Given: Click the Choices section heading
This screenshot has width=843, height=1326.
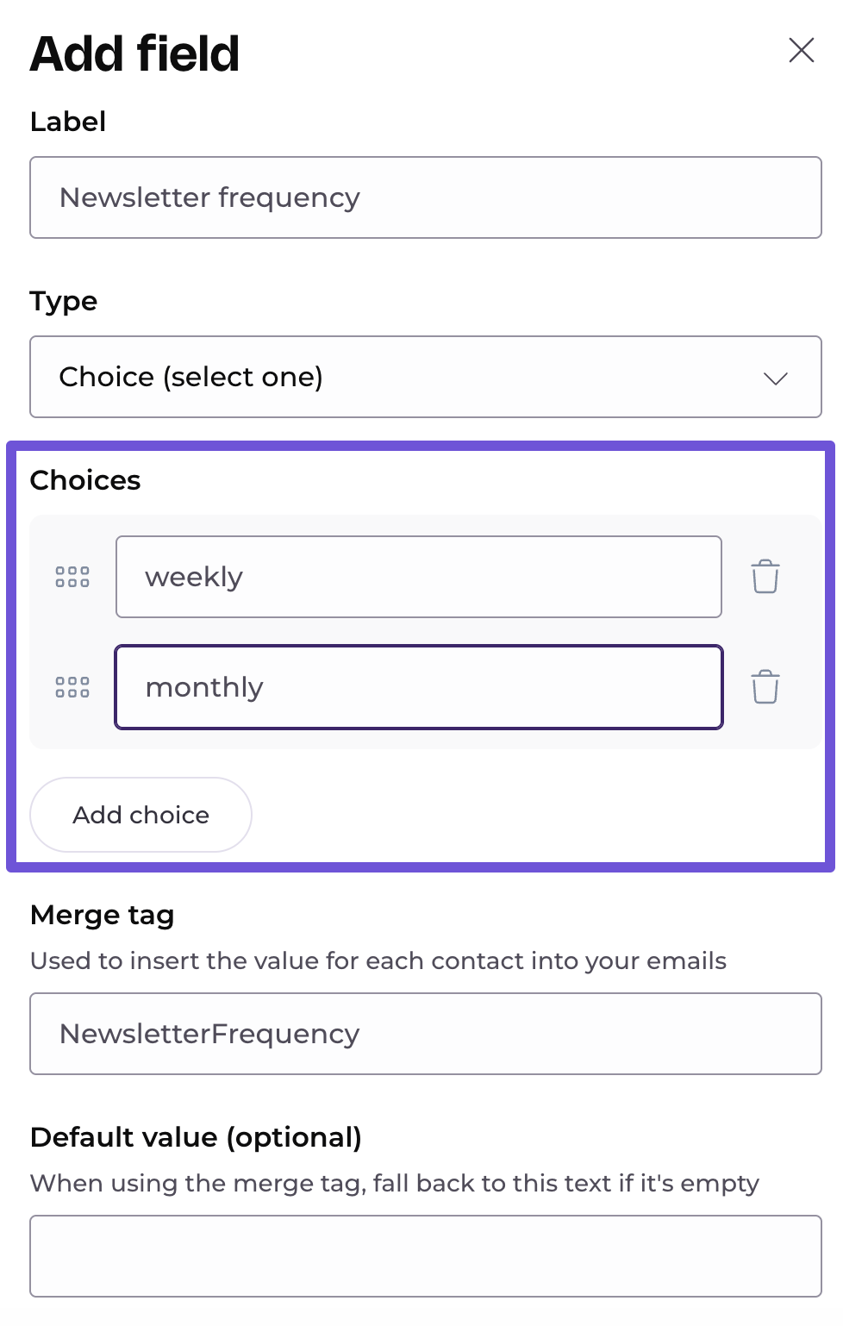Looking at the screenshot, I should point(85,480).
